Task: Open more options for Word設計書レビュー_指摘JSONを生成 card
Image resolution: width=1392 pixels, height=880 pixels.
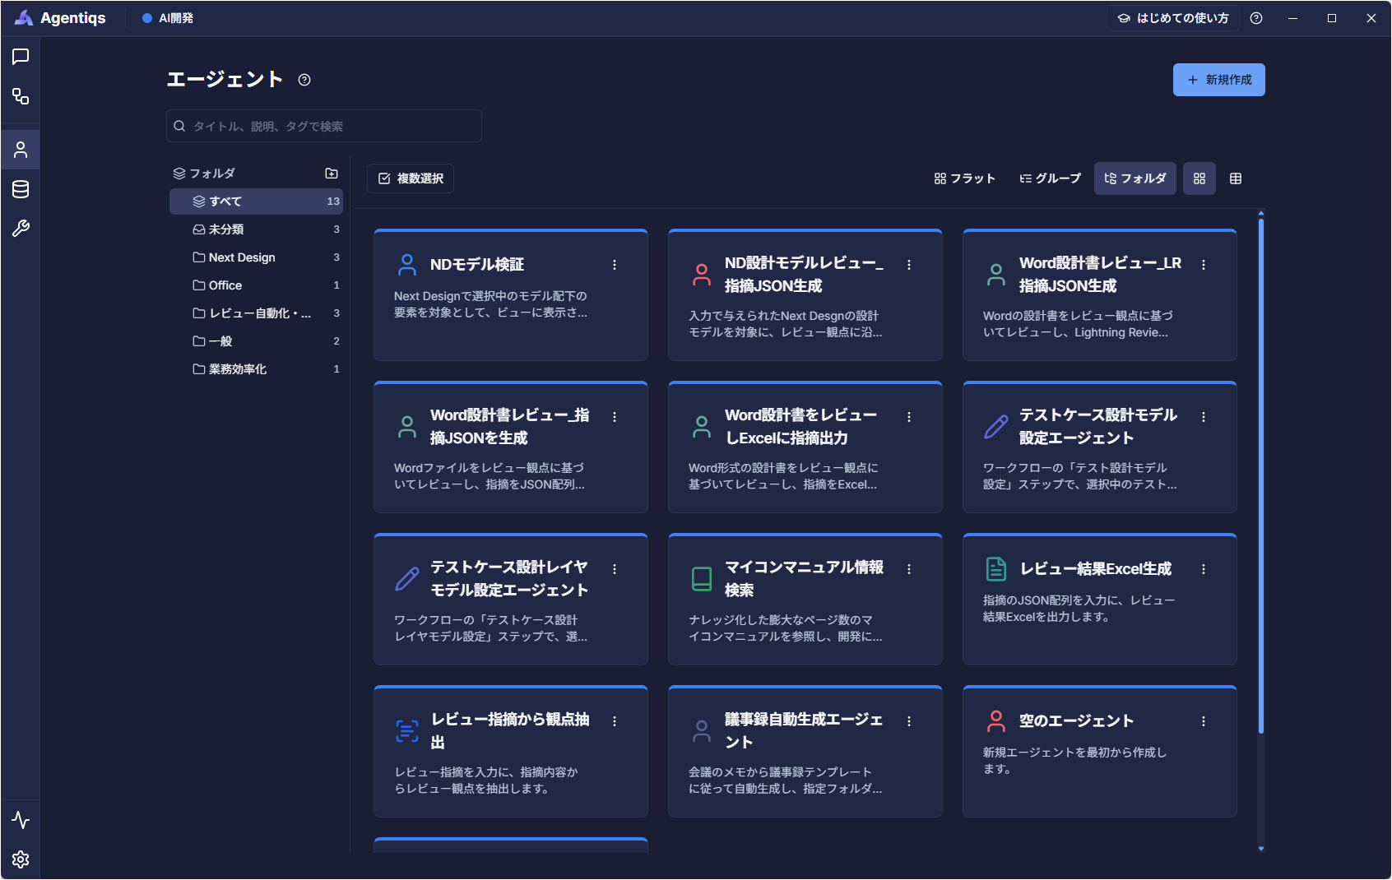Action: point(615,417)
